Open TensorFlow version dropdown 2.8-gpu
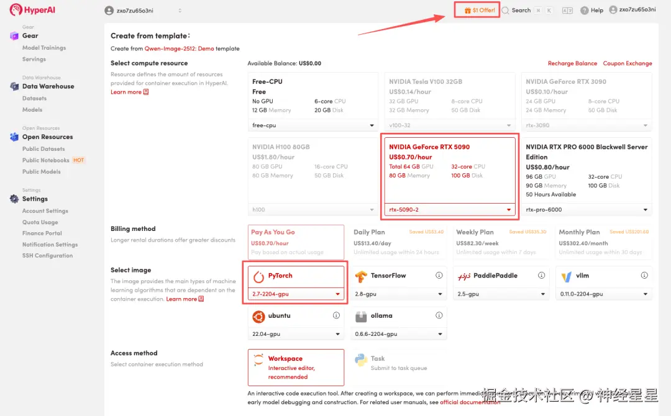671x416 pixels. [x=398, y=294]
